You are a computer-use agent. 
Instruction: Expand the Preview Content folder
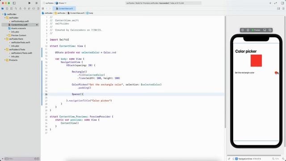tap(7, 35)
